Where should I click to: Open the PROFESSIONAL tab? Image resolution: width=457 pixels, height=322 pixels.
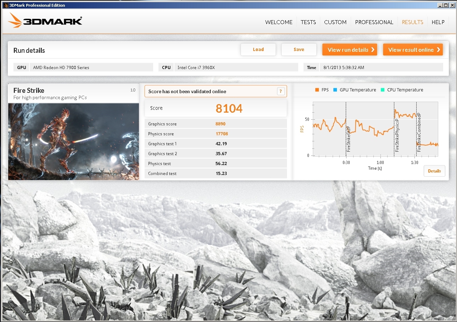pos(374,22)
